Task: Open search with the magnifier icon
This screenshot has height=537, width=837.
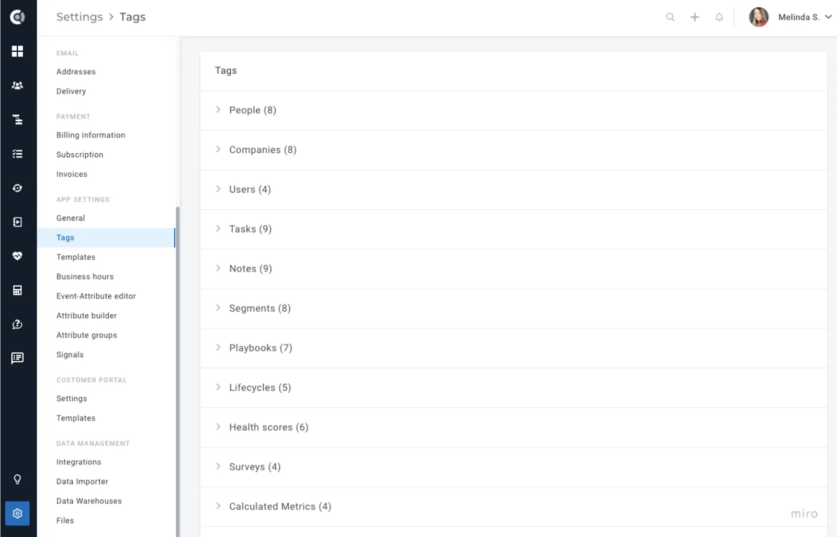Action: [670, 17]
